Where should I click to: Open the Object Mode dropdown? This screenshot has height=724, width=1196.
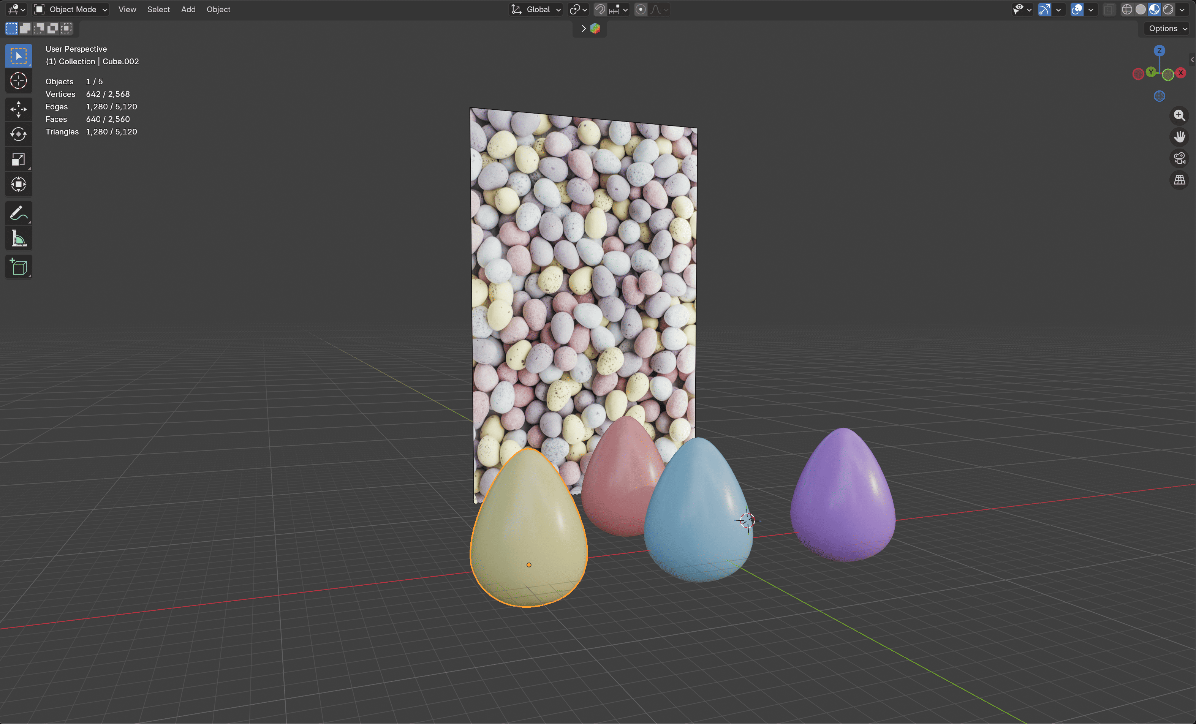[71, 9]
